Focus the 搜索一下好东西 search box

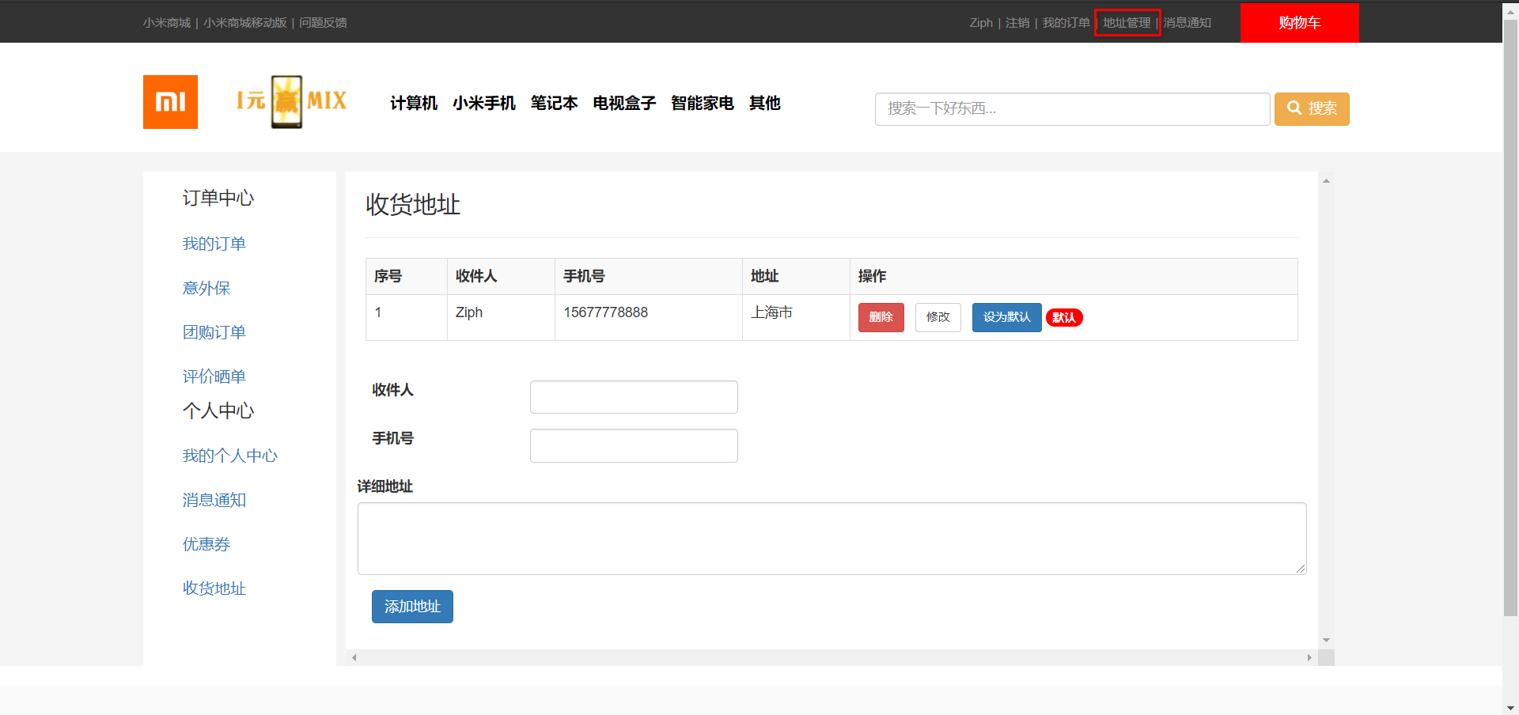tap(1072, 109)
